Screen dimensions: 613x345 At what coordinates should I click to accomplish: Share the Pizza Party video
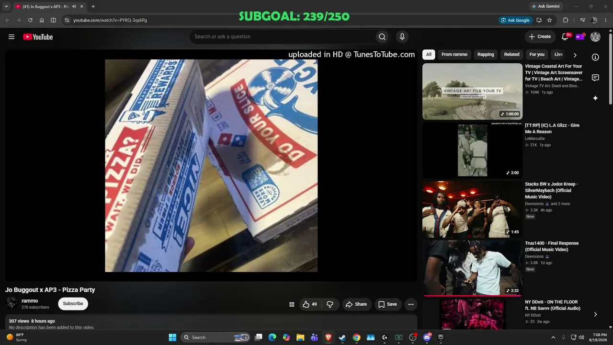coord(356,304)
